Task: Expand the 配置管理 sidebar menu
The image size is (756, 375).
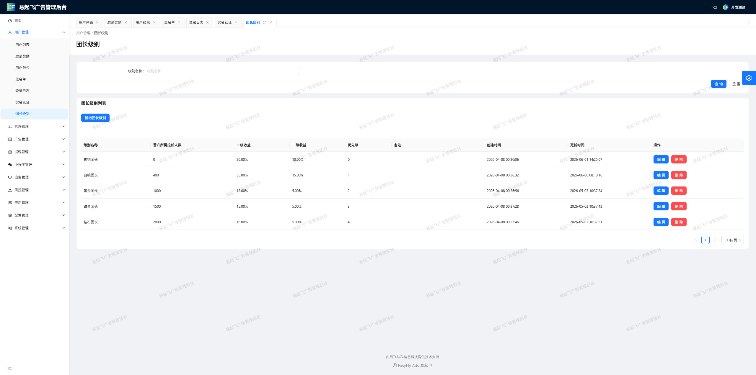Action: coord(35,215)
